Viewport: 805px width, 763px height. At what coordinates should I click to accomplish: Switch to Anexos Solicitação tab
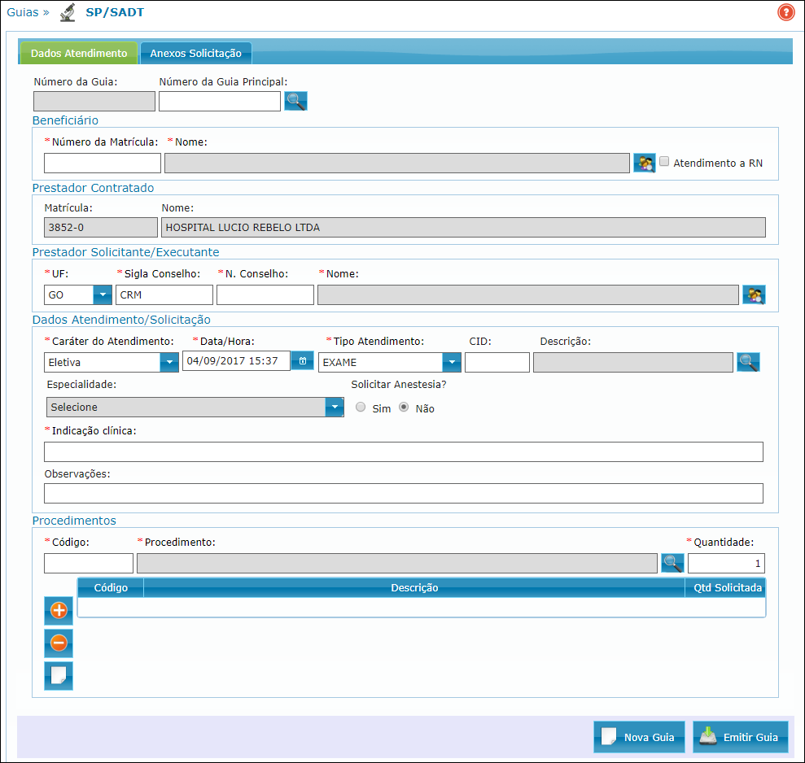(195, 54)
